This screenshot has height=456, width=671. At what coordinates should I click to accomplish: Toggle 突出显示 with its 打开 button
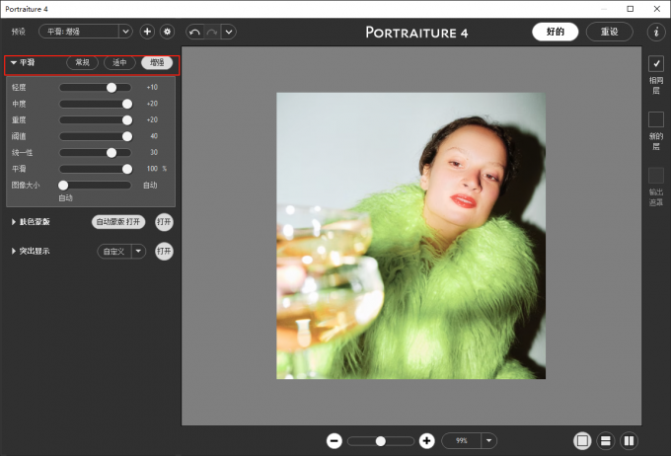click(x=164, y=251)
